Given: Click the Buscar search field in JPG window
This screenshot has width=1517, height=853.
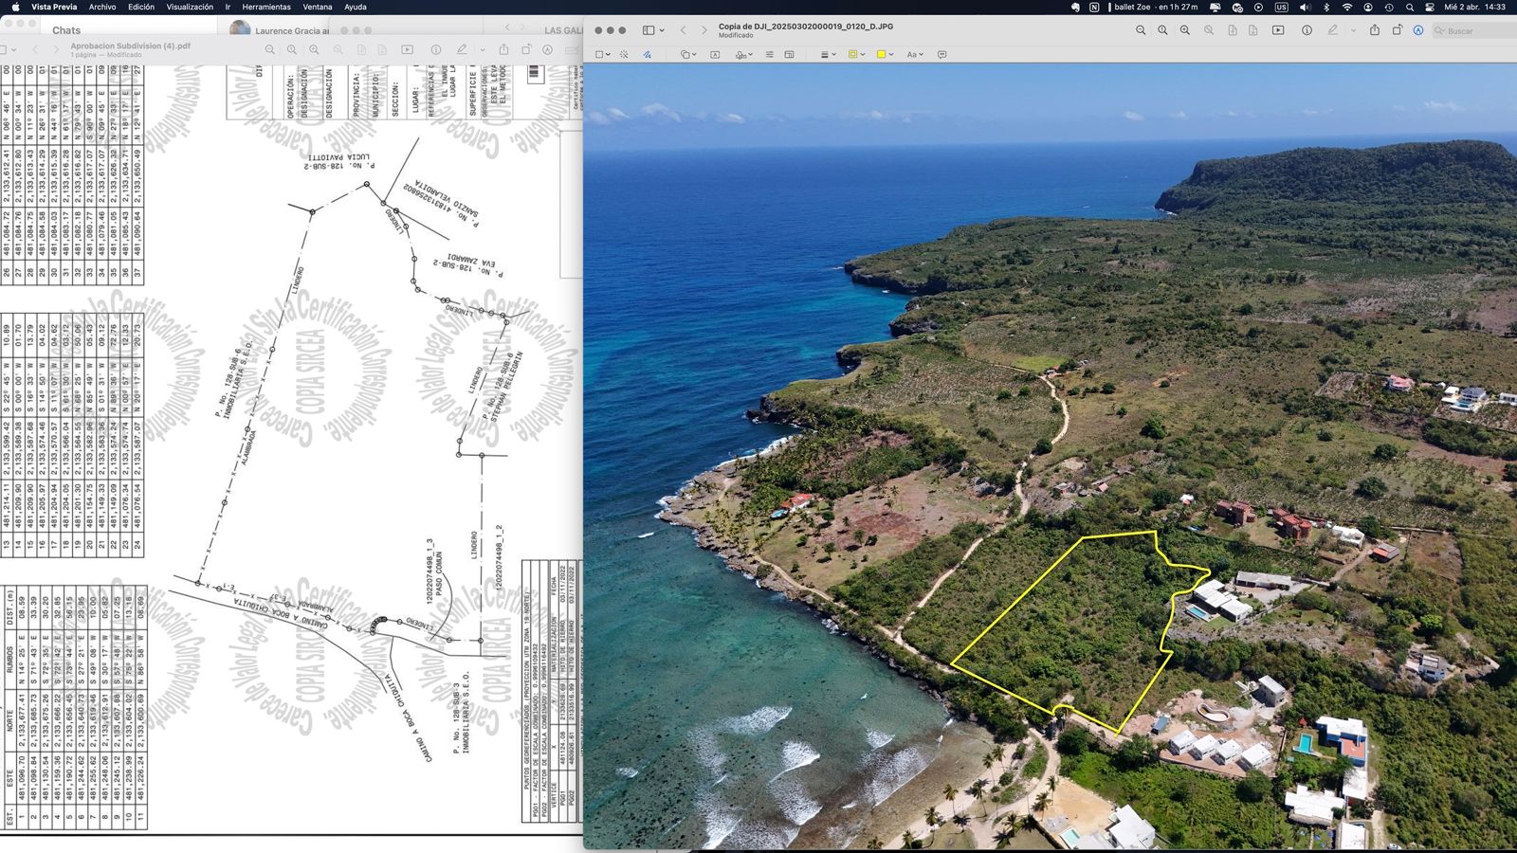Looking at the screenshot, I should pyautogui.click(x=1474, y=31).
